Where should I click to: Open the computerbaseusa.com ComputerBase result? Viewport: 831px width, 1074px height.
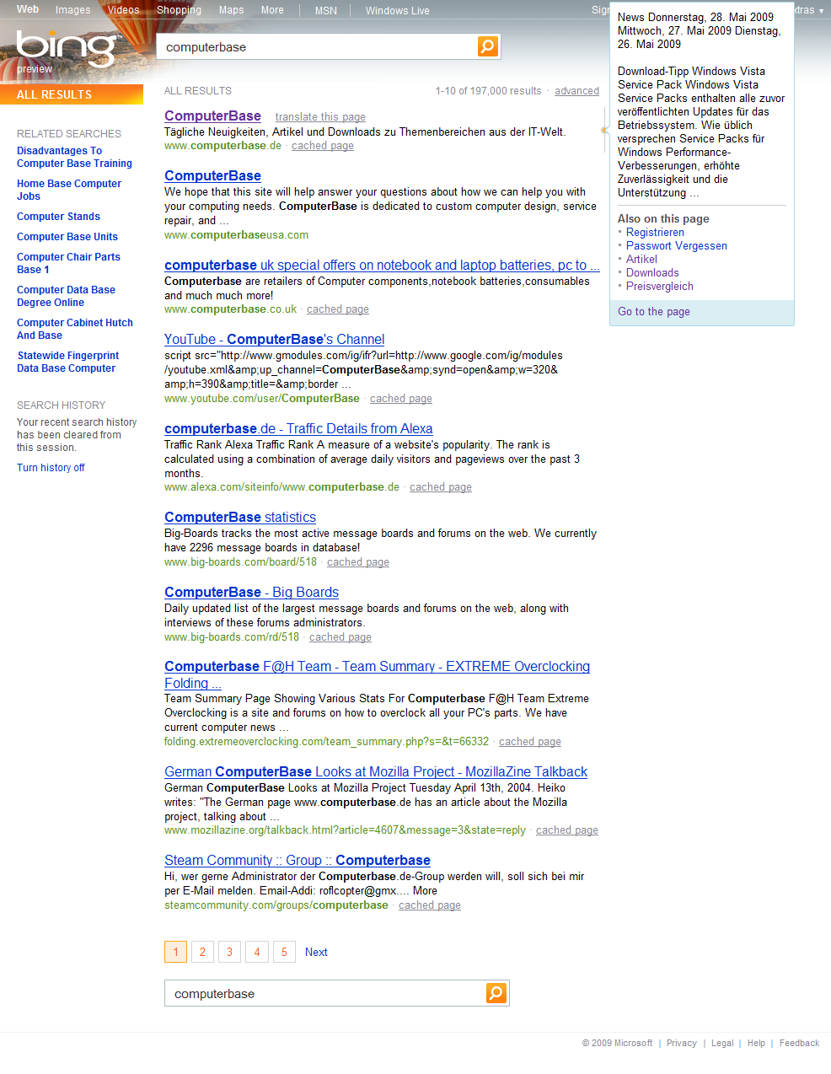[212, 175]
